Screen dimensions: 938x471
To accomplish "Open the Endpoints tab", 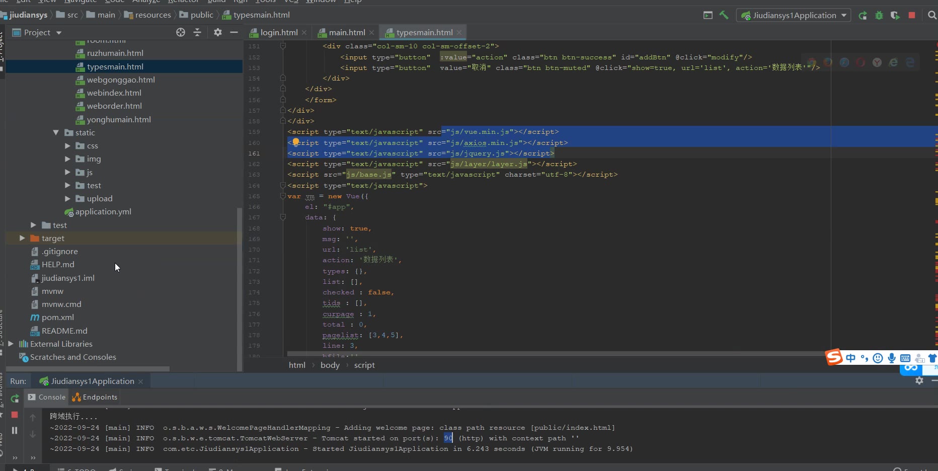I will (x=95, y=397).
